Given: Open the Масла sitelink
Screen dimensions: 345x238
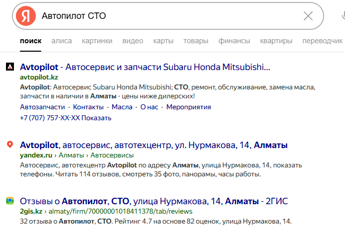Looking at the screenshot, I should (x=122, y=107).
